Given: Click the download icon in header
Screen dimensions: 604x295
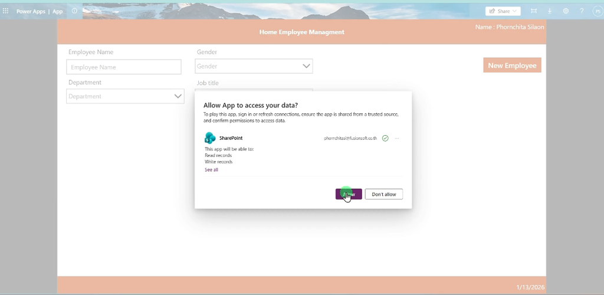Looking at the screenshot, I should pyautogui.click(x=550, y=11).
